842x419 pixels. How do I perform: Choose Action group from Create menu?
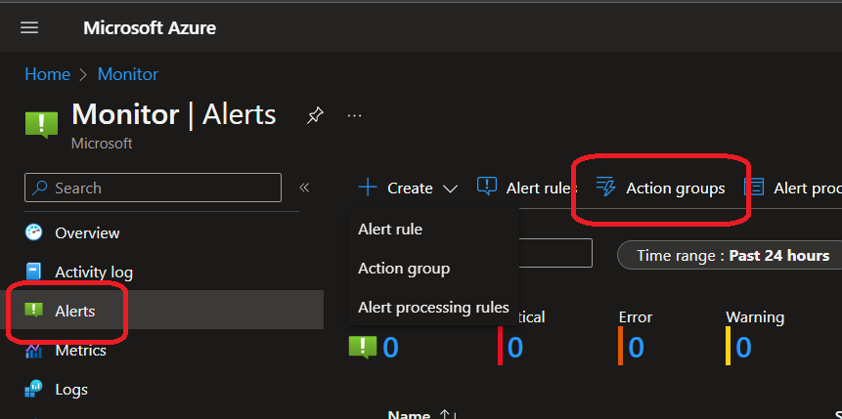(x=404, y=269)
